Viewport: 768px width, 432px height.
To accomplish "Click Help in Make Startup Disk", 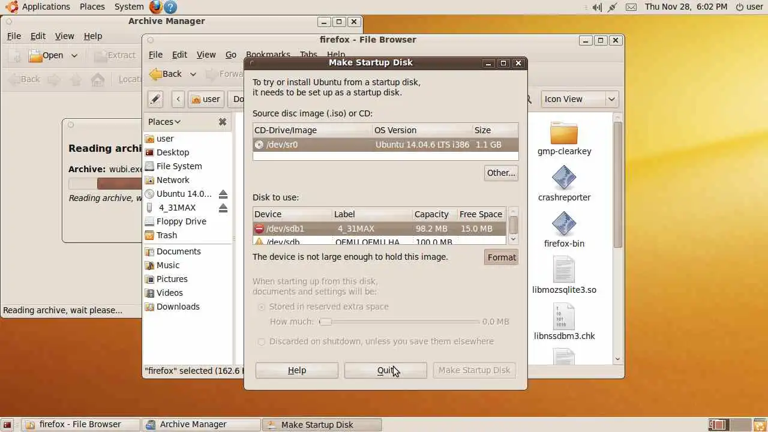I will click(x=297, y=370).
